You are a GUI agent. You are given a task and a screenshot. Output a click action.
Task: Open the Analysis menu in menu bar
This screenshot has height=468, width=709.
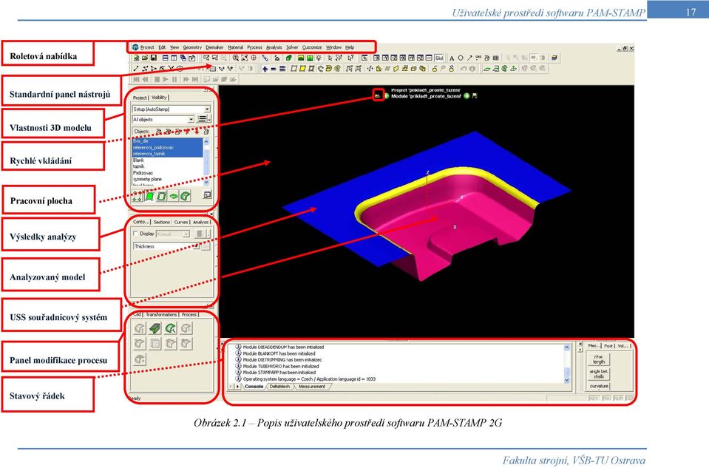point(274,47)
